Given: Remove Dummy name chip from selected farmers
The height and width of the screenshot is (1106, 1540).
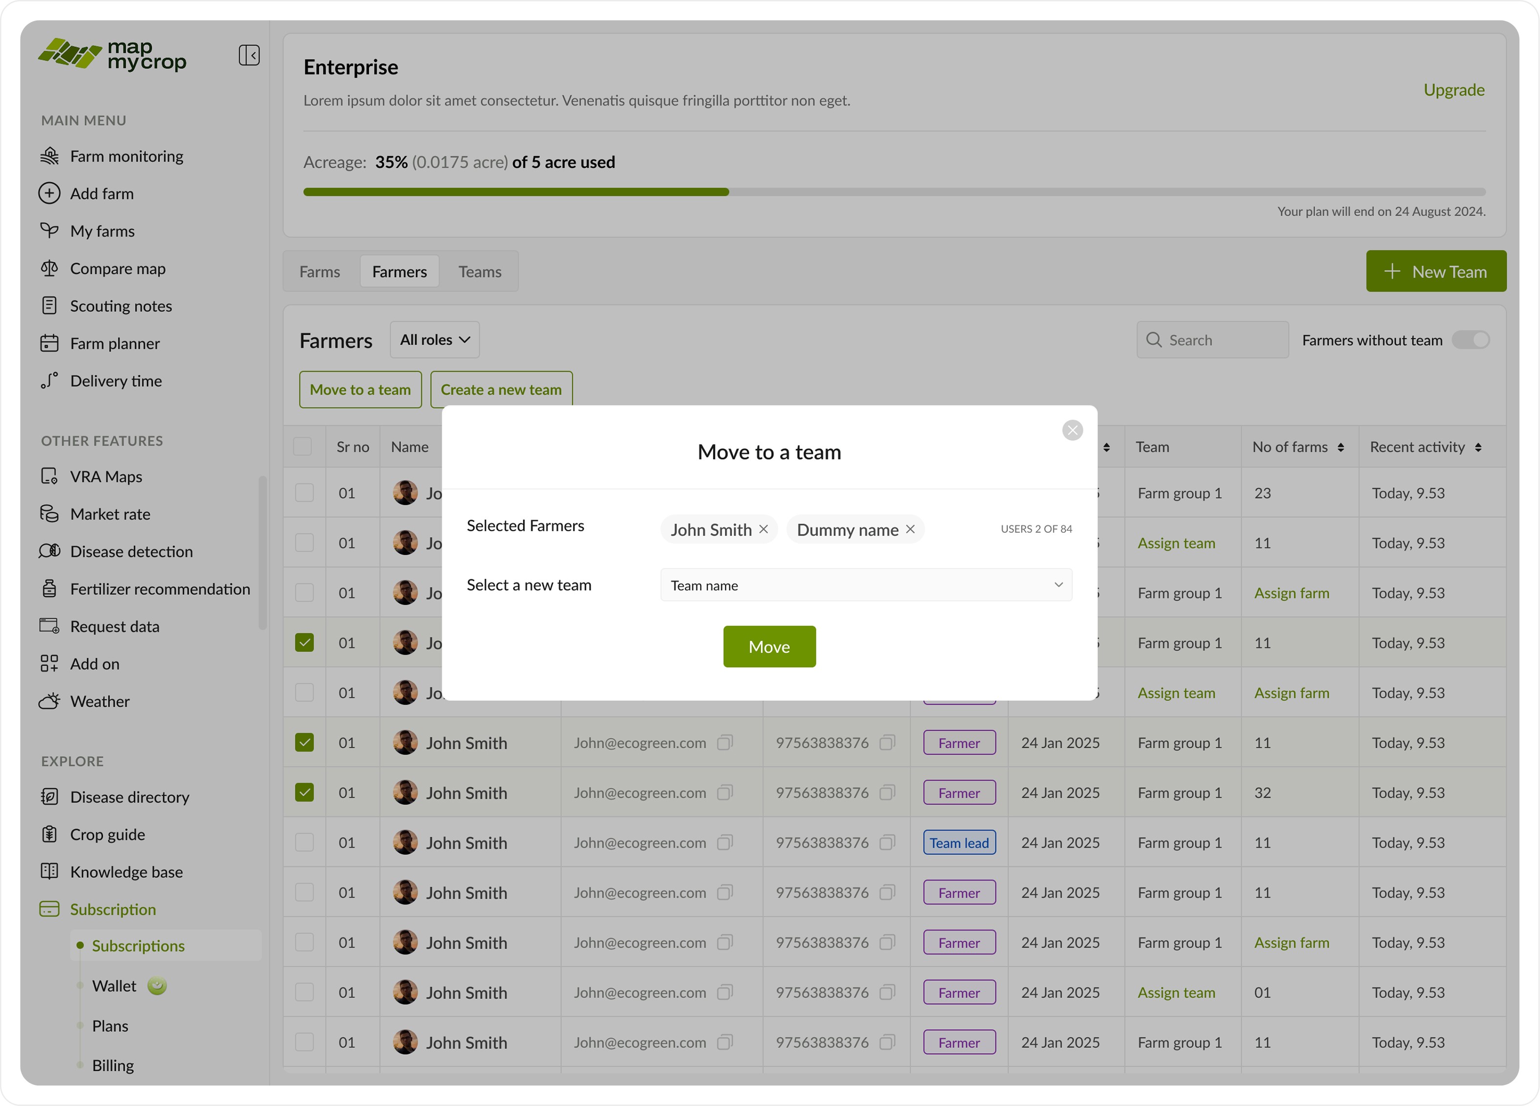Looking at the screenshot, I should (911, 529).
